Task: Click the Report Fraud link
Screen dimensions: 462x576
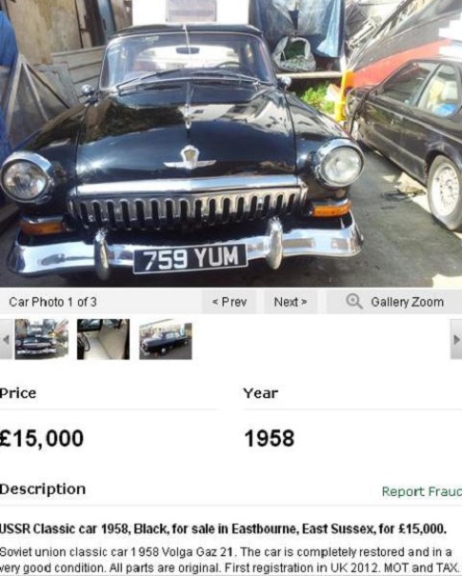Action: click(x=422, y=491)
